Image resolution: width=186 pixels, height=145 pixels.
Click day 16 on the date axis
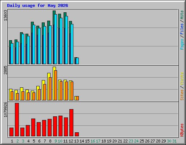[93, 141]
